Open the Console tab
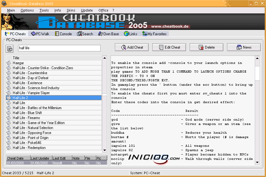Screen dimensions: 266x177 pos(64,34)
